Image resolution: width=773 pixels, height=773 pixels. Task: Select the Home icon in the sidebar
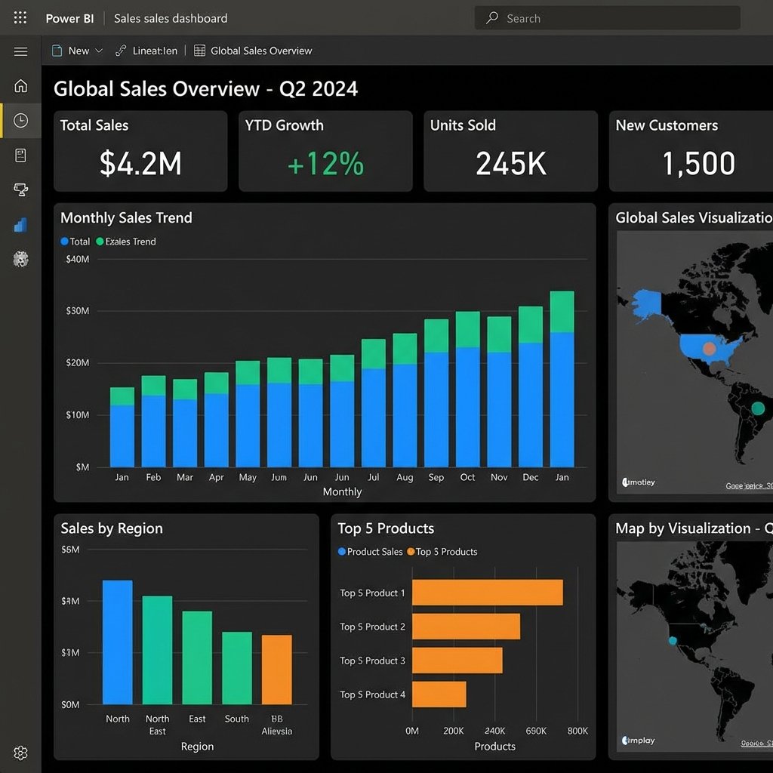point(20,85)
